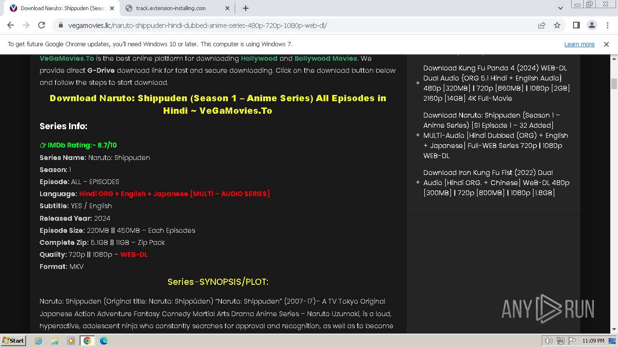This screenshot has width=618, height=347.
Task: Go back to previous page
Action: point(11,25)
